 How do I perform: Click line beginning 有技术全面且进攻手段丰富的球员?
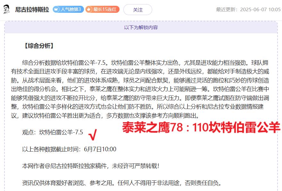140,71
